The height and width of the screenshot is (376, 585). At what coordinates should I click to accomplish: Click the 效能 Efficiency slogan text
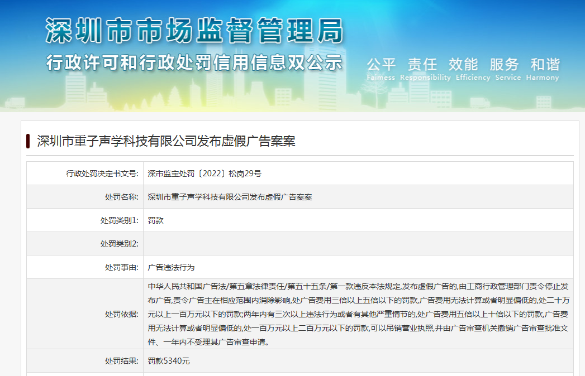tap(473, 69)
